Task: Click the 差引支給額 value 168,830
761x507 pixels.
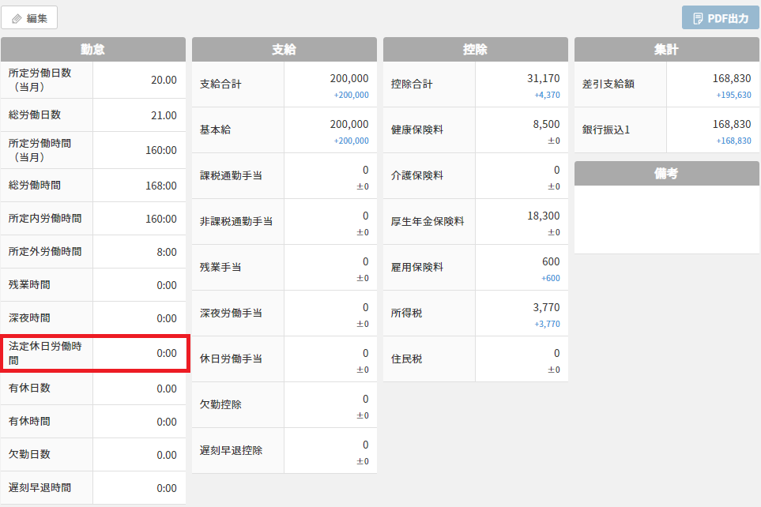Action: point(731,78)
